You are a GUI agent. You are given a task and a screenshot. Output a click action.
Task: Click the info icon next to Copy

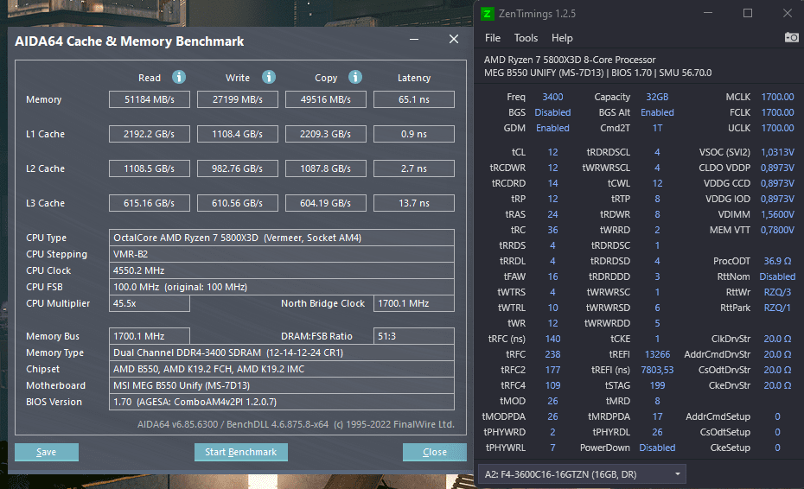tap(354, 77)
